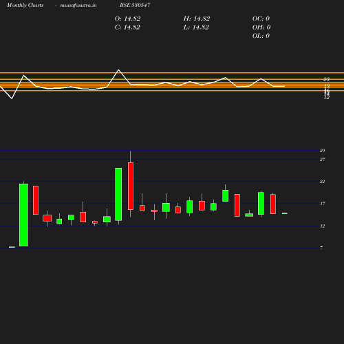Image resolution: width=344 pixels, height=344 pixels.
Task: Click the 27 price axis label
Action: click(322, 159)
